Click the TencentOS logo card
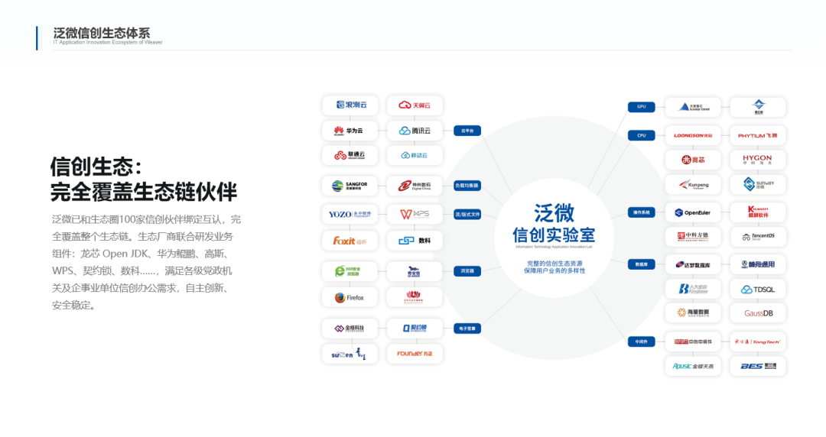Viewport: 826px width, 437px height. pyautogui.click(x=758, y=236)
